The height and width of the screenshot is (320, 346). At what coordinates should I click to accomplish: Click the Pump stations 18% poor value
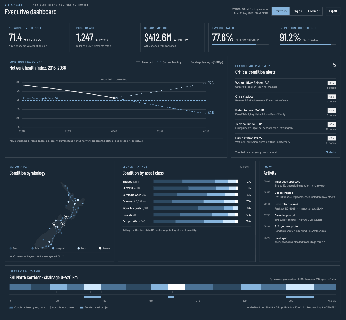[248, 221]
